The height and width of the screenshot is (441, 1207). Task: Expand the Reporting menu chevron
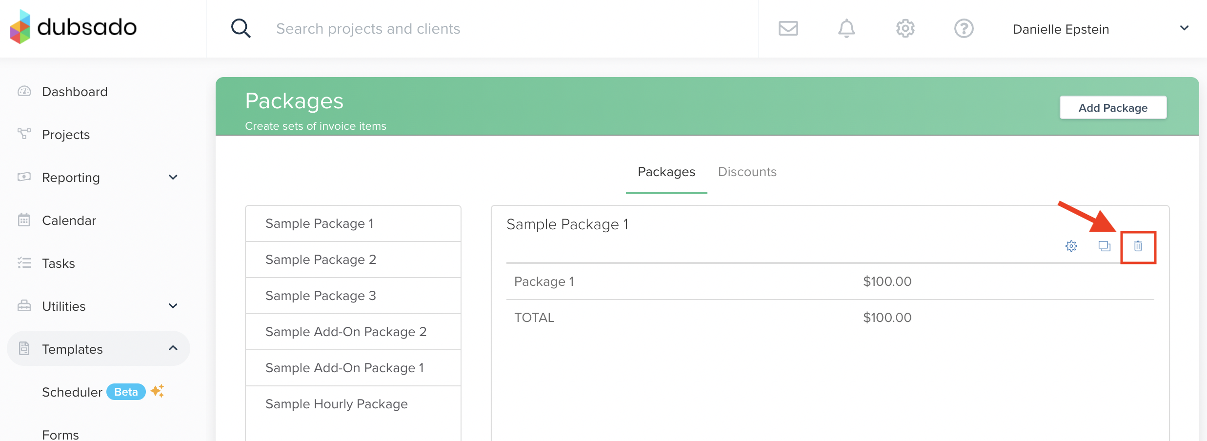point(173,178)
